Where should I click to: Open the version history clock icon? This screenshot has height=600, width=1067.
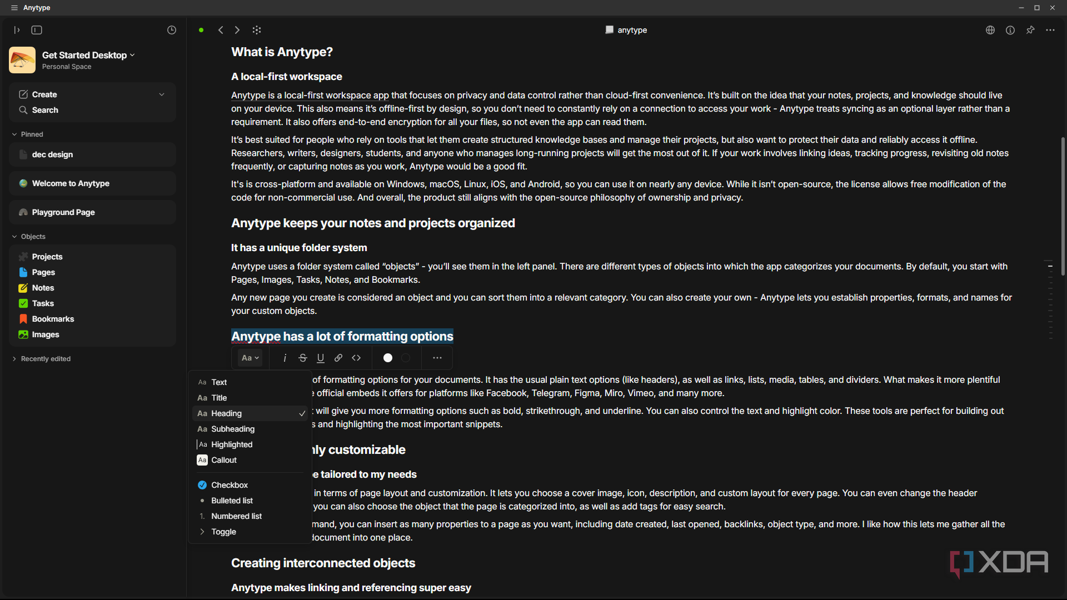172,30
